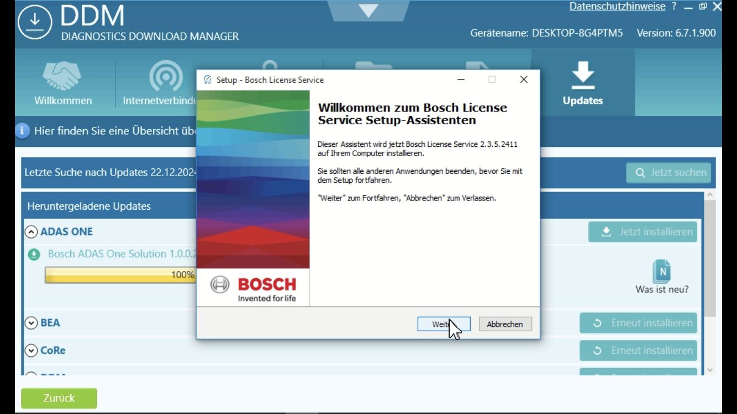Click the scrollbar down arrow
The height and width of the screenshot is (414, 737).
pos(710,370)
